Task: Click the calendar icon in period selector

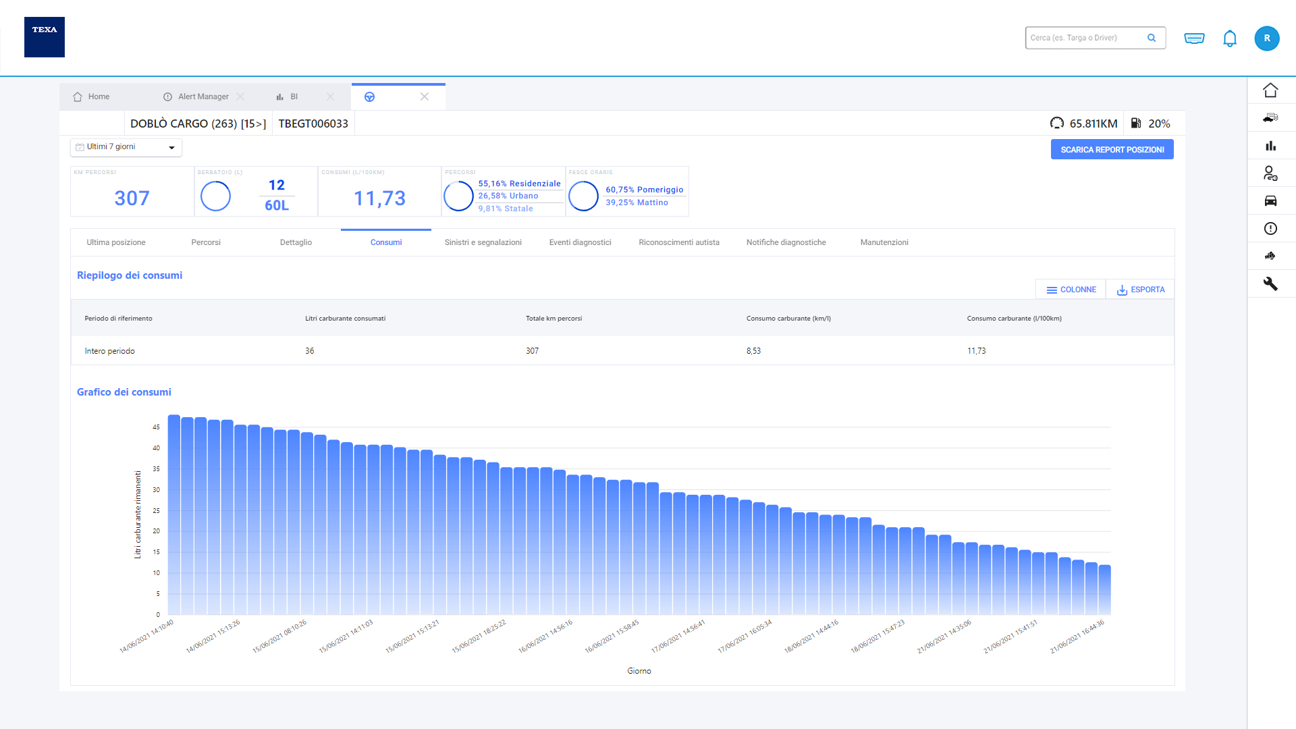Action: [x=80, y=147]
